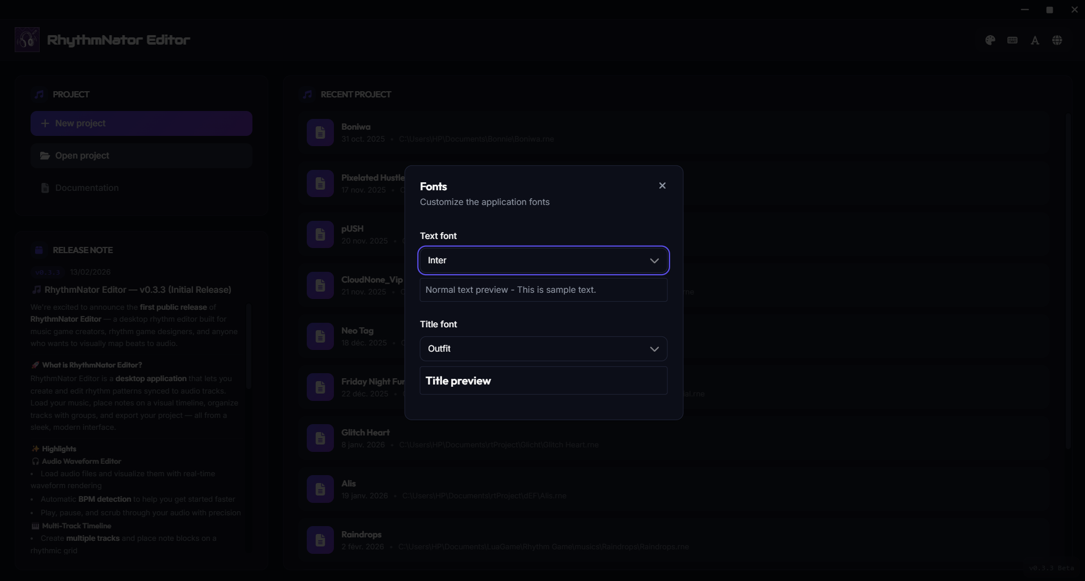Viewport: 1085px width, 581px height.
Task: Open the theme palette settings
Action: pos(990,40)
